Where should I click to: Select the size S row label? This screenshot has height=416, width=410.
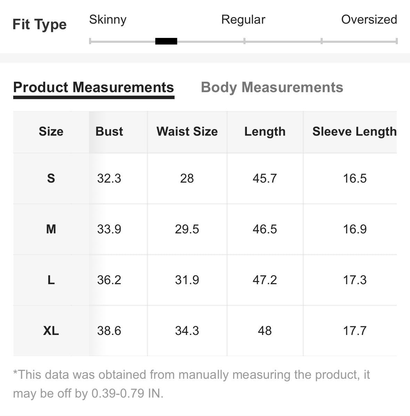click(51, 178)
